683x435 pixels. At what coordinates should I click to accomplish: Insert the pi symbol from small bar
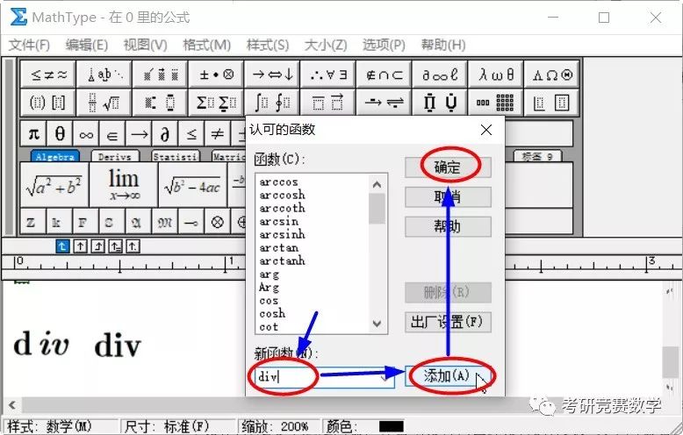click(x=34, y=134)
